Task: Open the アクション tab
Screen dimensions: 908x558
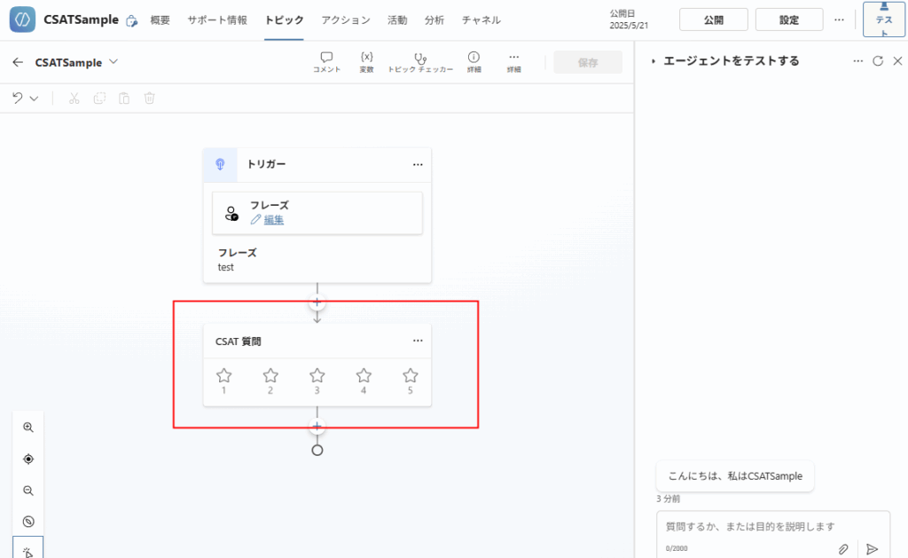Action: pyautogui.click(x=346, y=20)
